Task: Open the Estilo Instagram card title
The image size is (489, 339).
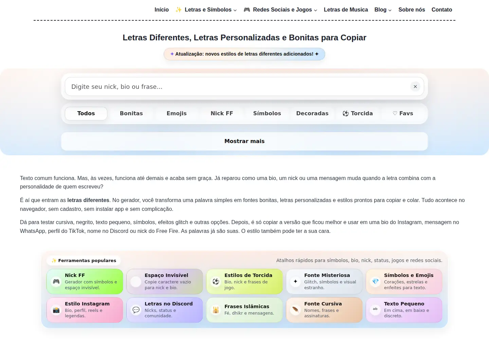Action: point(87,304)
